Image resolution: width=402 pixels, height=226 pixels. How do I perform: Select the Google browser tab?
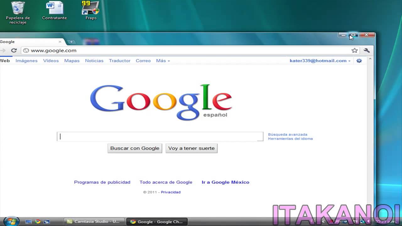[30, 42]
